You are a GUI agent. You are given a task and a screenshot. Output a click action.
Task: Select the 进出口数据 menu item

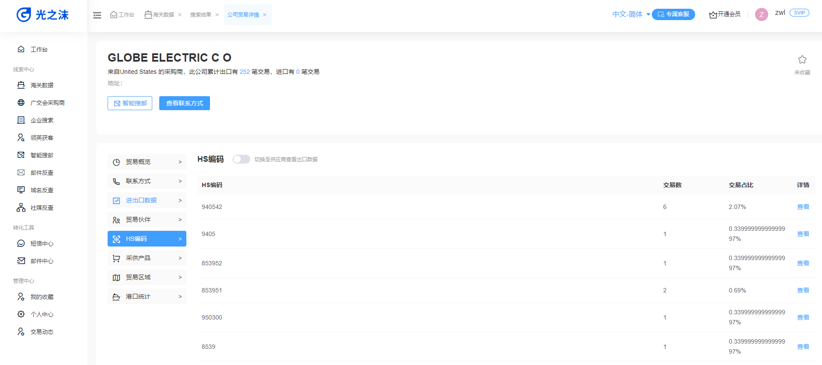point(147,200)
